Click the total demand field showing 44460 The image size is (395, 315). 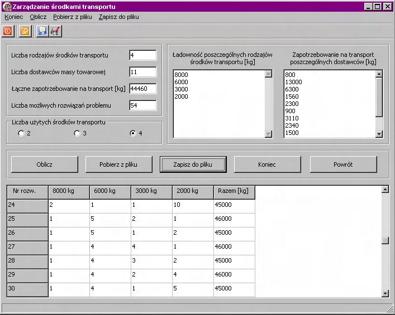(143, 89)
